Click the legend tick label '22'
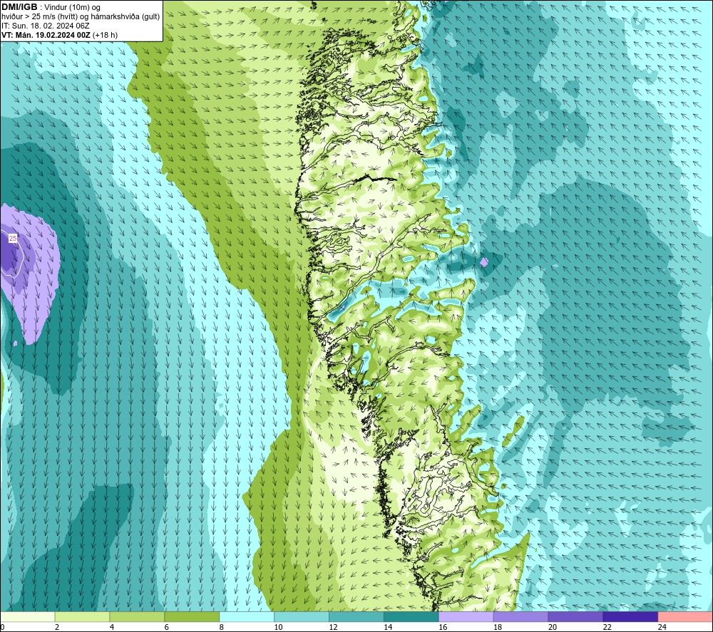The image size is (713, 632). 607,627
